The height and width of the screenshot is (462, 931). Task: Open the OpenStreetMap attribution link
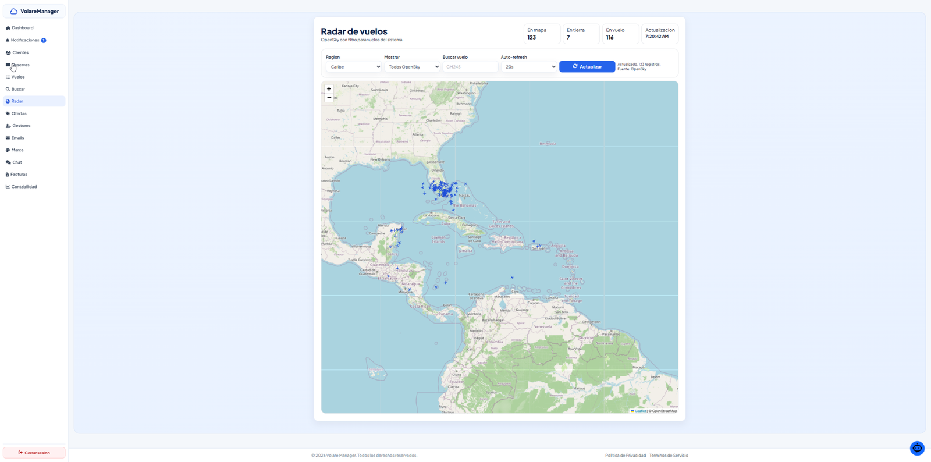(x=664, y=411)
